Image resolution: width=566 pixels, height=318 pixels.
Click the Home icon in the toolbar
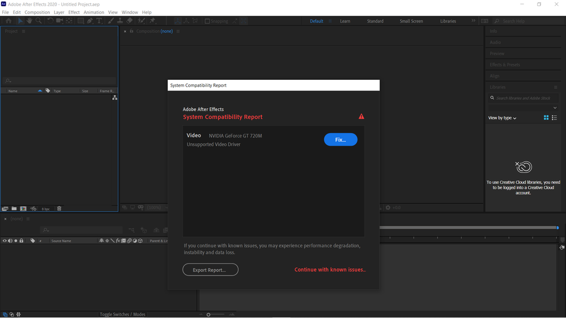click(8, 21)
